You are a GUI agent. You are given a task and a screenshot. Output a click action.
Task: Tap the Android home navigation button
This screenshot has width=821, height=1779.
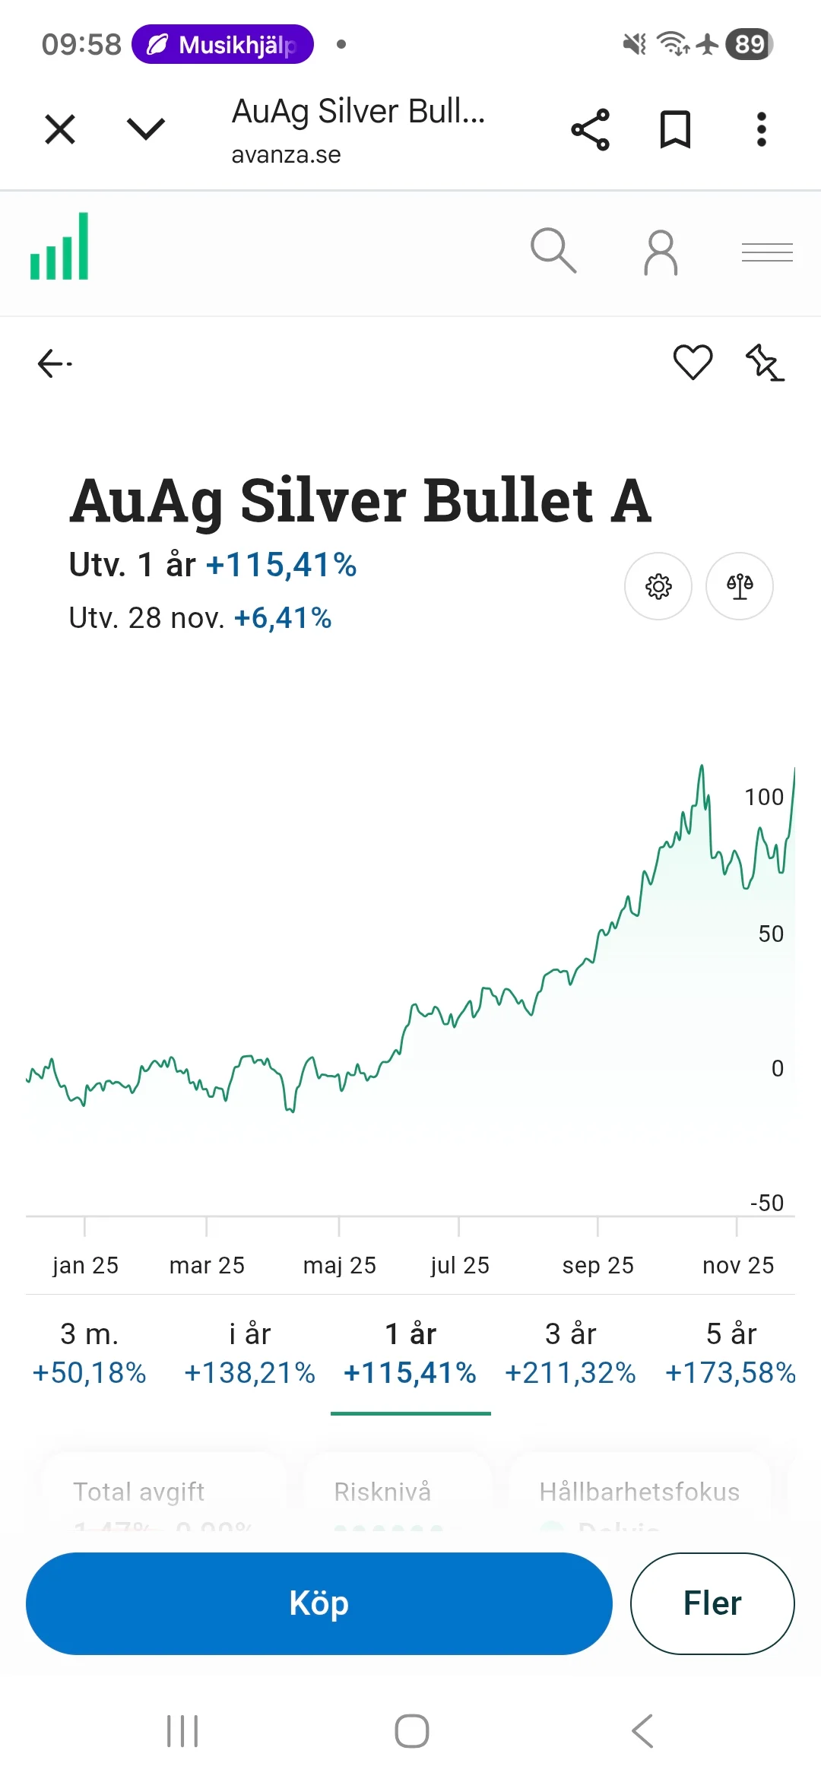pos(411,1731)
